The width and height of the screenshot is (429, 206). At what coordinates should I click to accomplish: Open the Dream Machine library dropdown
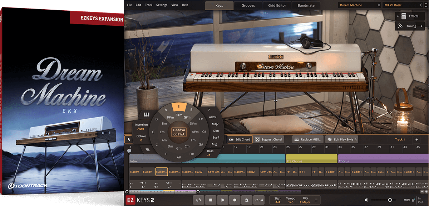pos(359,5)
